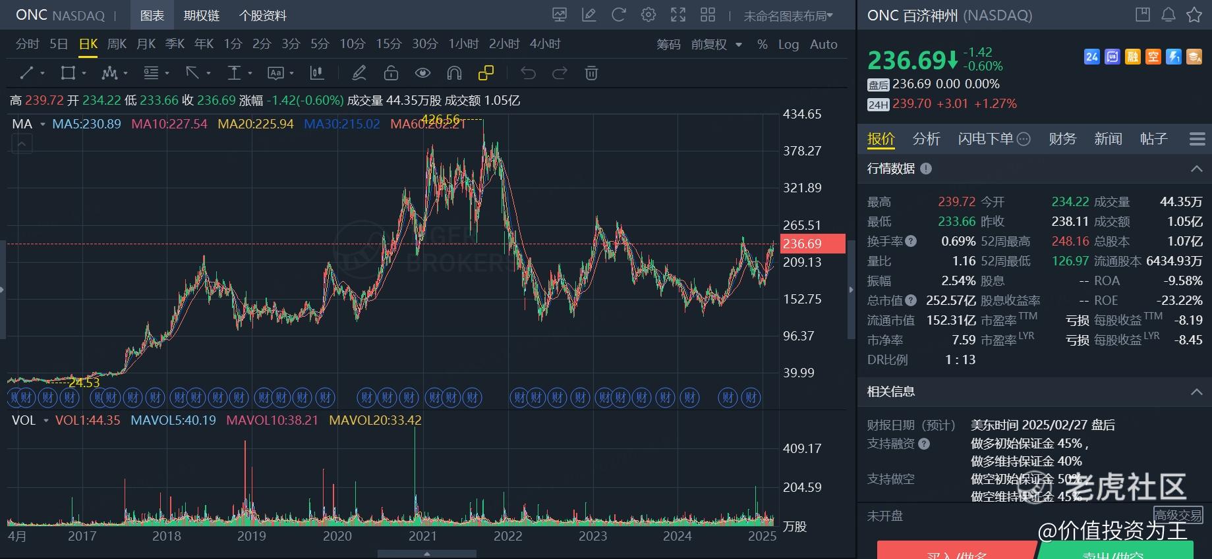Open the 分析 tab
The image size is (1212, 559).
pos(927,139)
